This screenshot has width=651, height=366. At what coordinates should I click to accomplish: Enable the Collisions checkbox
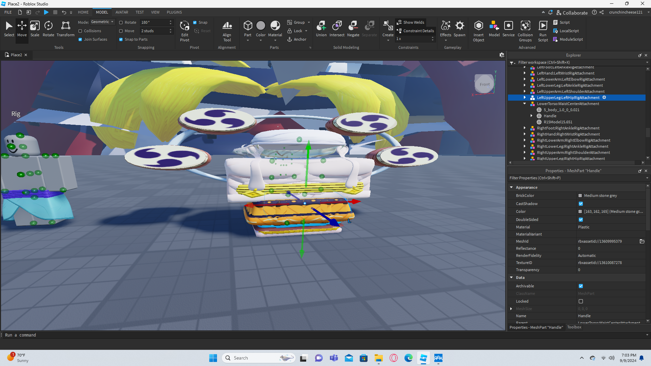(80, 31)
